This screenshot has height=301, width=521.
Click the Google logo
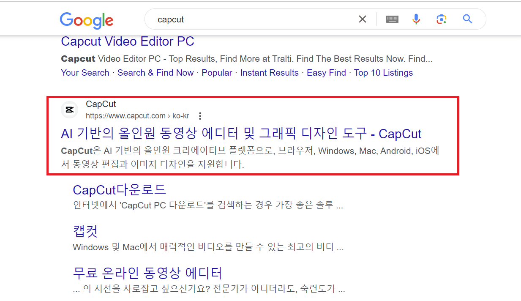pos(87,20)
